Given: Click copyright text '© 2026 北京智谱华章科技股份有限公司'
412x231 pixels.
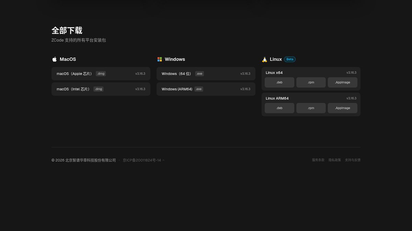Looking at the screenshot, I should coord(84,160).
